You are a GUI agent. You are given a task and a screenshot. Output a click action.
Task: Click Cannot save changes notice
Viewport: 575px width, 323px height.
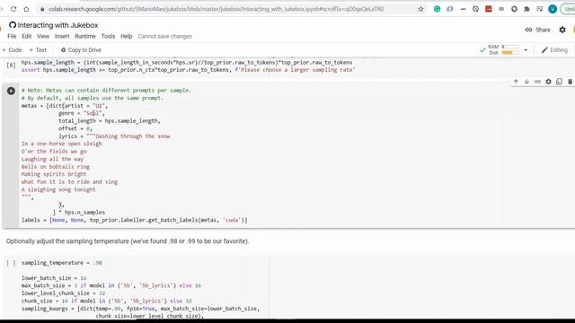164,36
